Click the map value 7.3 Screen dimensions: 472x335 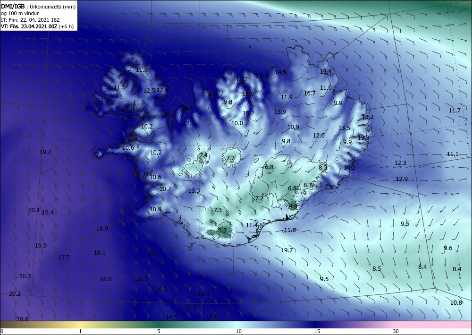coord(218,210)
